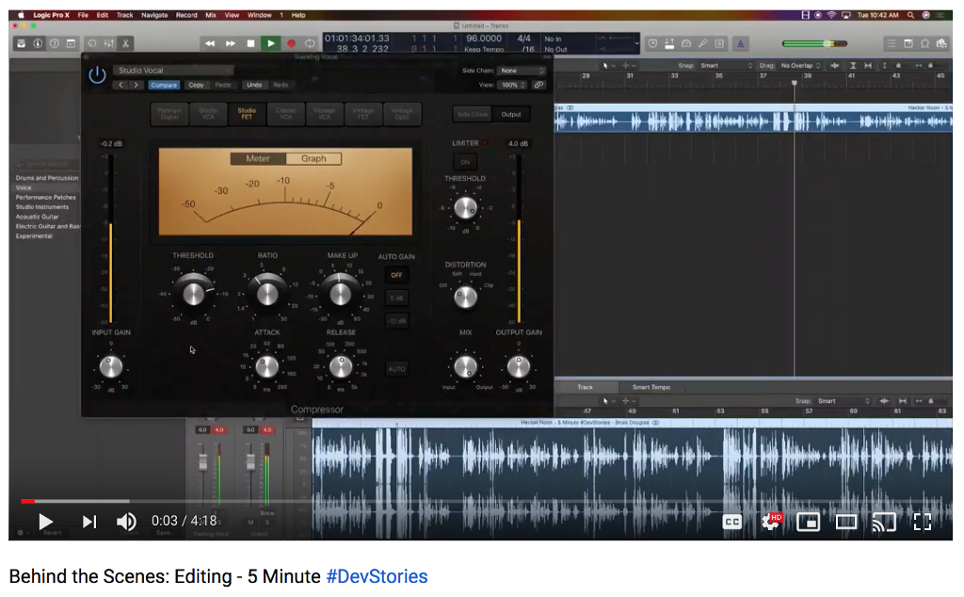Open YouTube player settings gear
The image size is (964, 597).
pos(771,521)
